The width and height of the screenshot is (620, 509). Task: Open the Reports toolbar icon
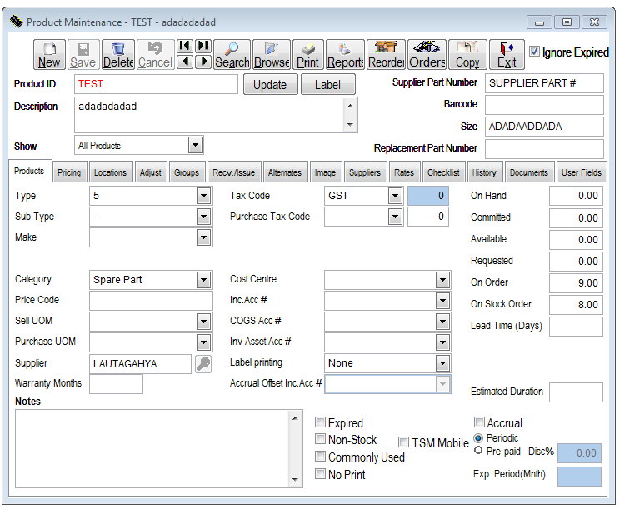pos(345,55)
